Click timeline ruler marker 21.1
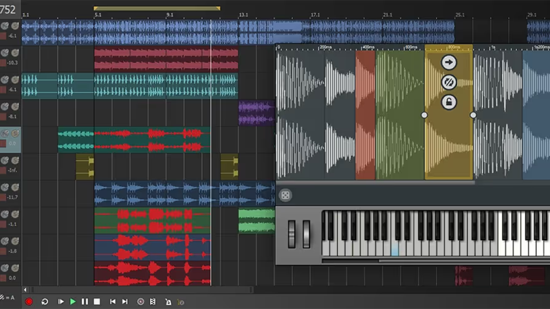Screen dimensions: 550x309 [x=388, y=14]
